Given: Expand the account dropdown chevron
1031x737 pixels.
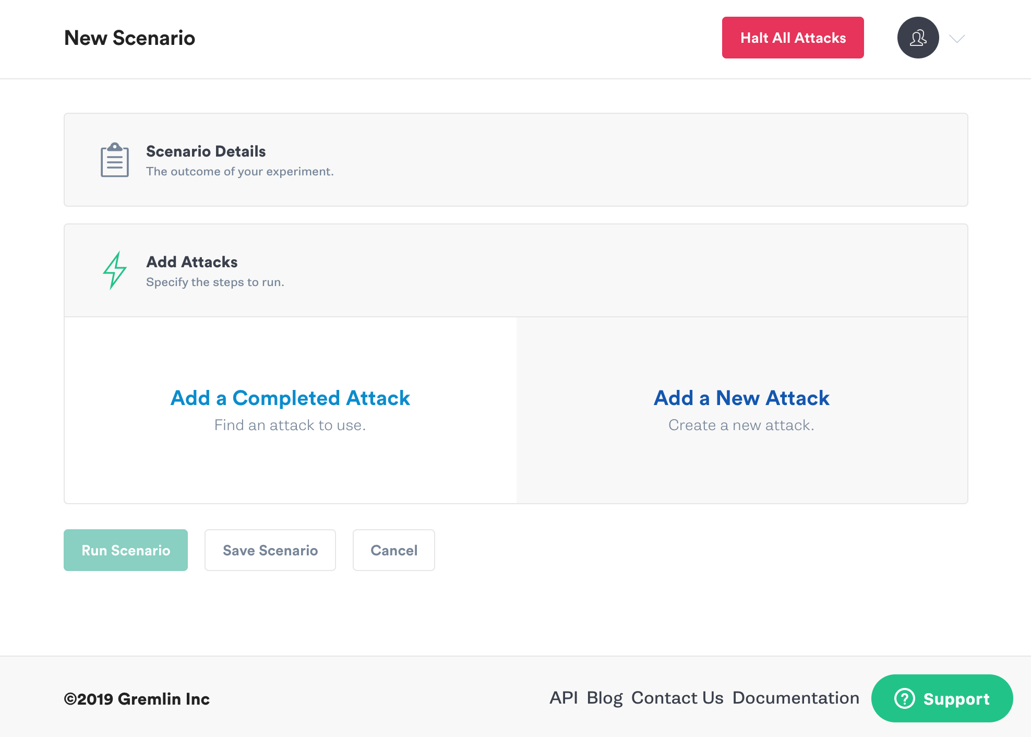Looking at the screenshot, I should [957, 38].
